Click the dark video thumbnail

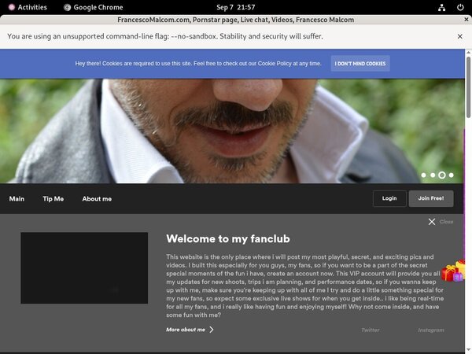[84, 268]
